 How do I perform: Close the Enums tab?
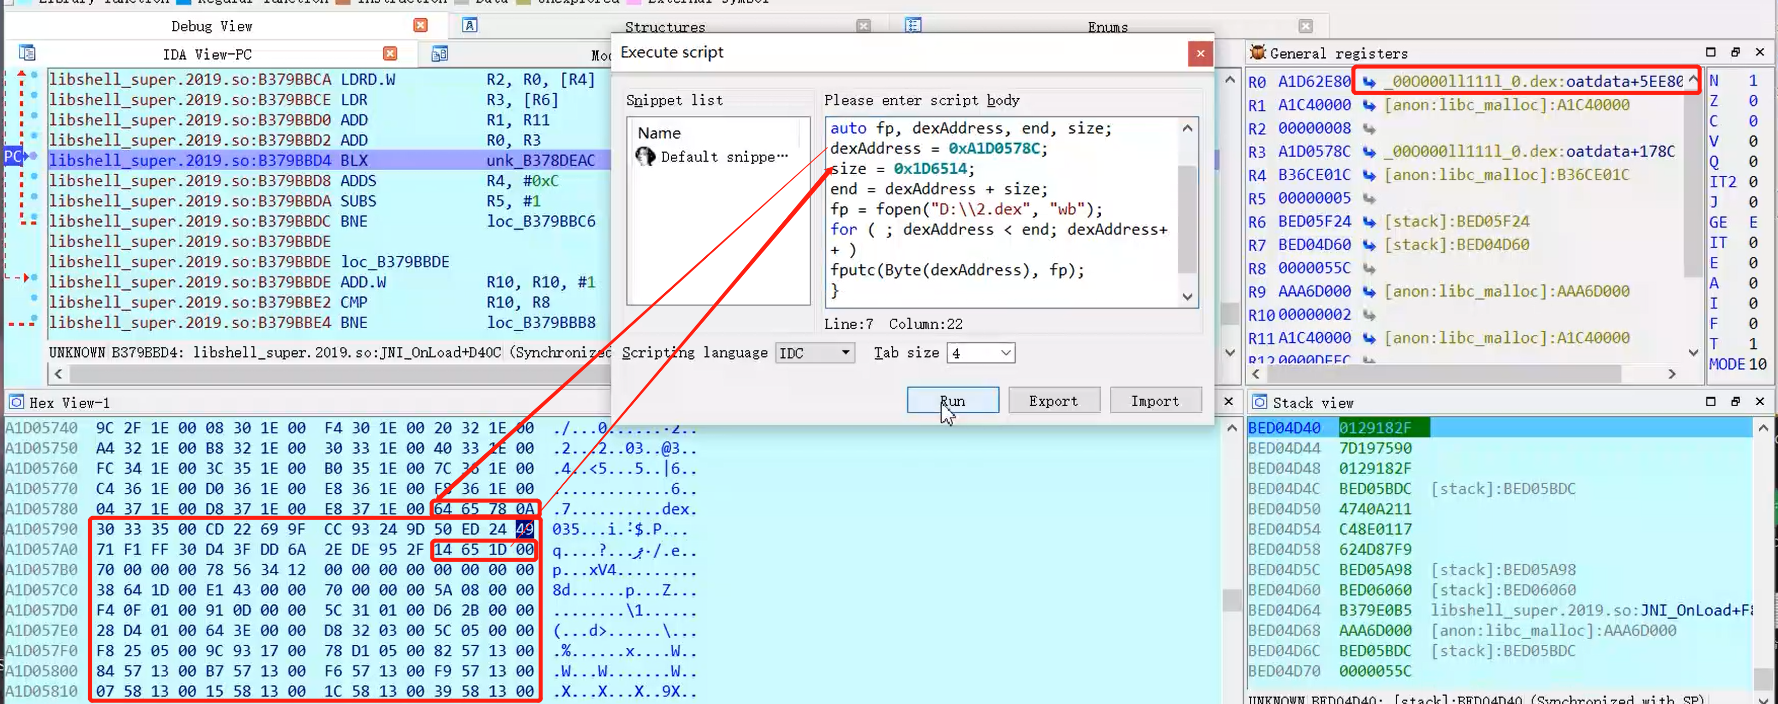(1305, 26)
